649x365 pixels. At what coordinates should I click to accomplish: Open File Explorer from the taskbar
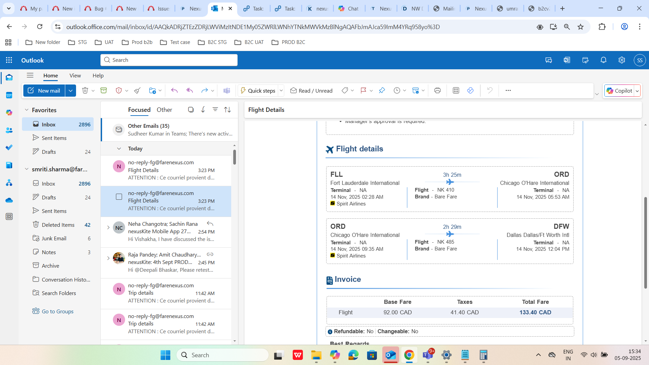pos(316,355)
